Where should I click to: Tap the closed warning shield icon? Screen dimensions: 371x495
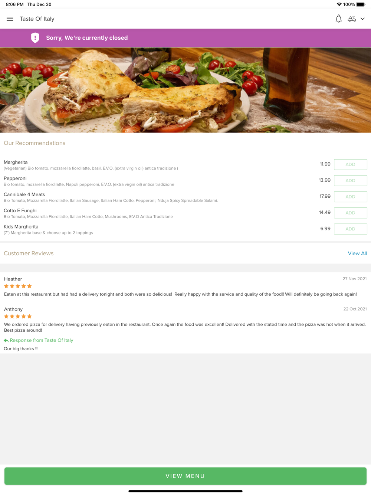(x=35, y=38)
